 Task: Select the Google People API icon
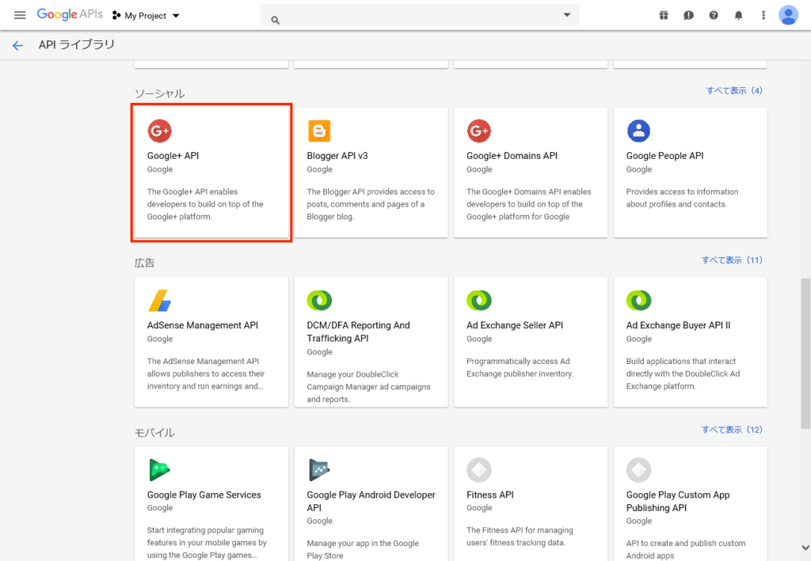638,131
